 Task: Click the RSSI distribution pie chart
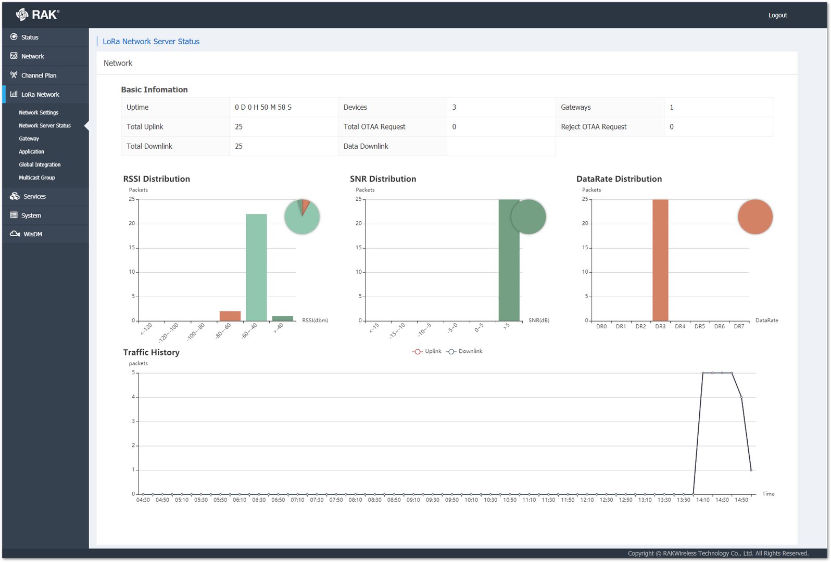pyautogui.click(x=302, y=216)
